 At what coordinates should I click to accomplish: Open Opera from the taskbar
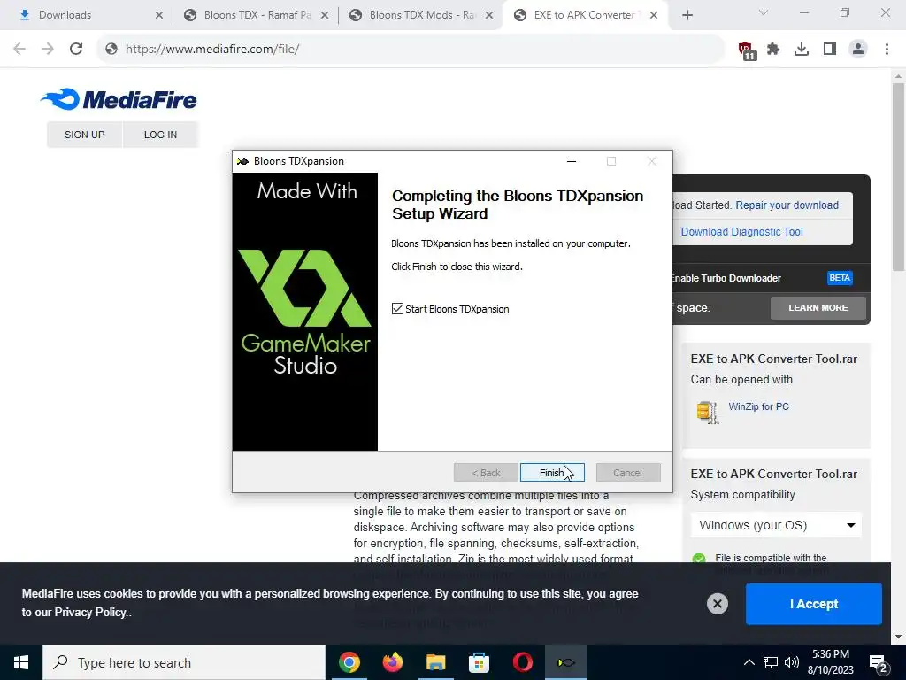[522, 662]
